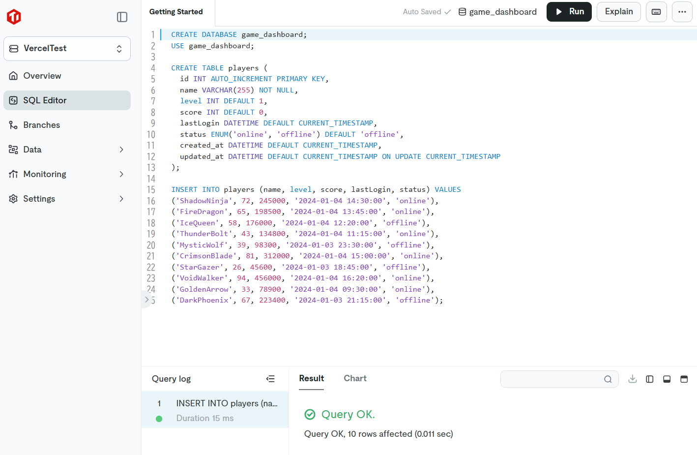Click the Query OK success icon
This screenshot has height=455, width=697.
tap(310, 415)
